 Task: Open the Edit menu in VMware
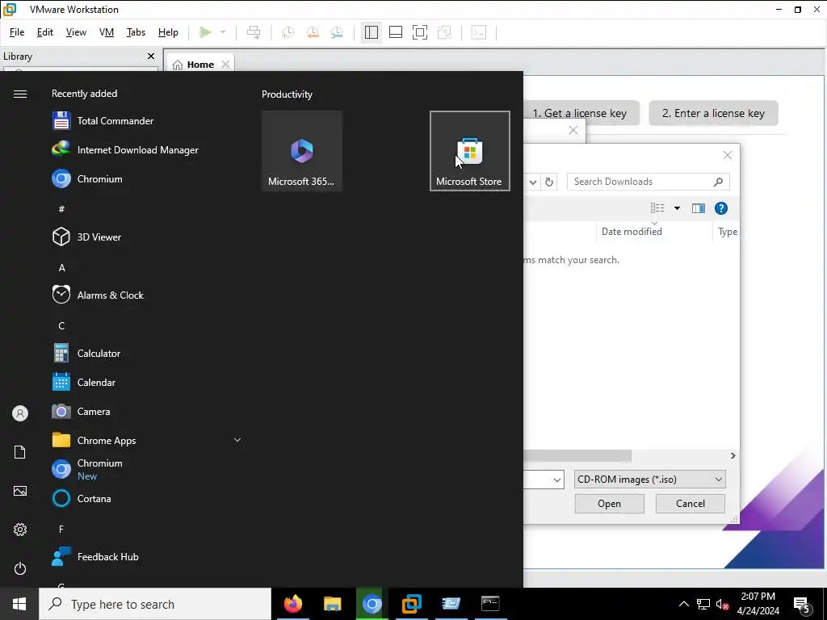pyautogui.click(x=45, y=32)
